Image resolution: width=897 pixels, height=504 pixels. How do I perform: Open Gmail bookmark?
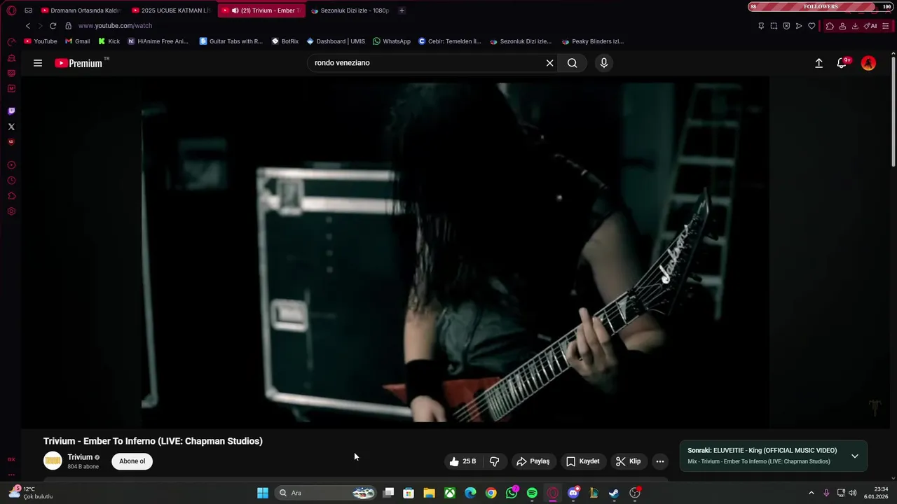coord(78,41)
